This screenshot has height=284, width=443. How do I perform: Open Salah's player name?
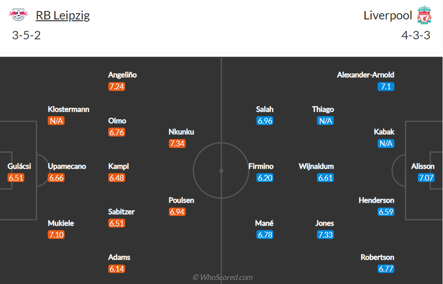tap(265, 109)
